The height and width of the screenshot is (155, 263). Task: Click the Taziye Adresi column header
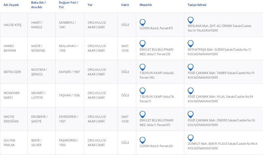197,5
